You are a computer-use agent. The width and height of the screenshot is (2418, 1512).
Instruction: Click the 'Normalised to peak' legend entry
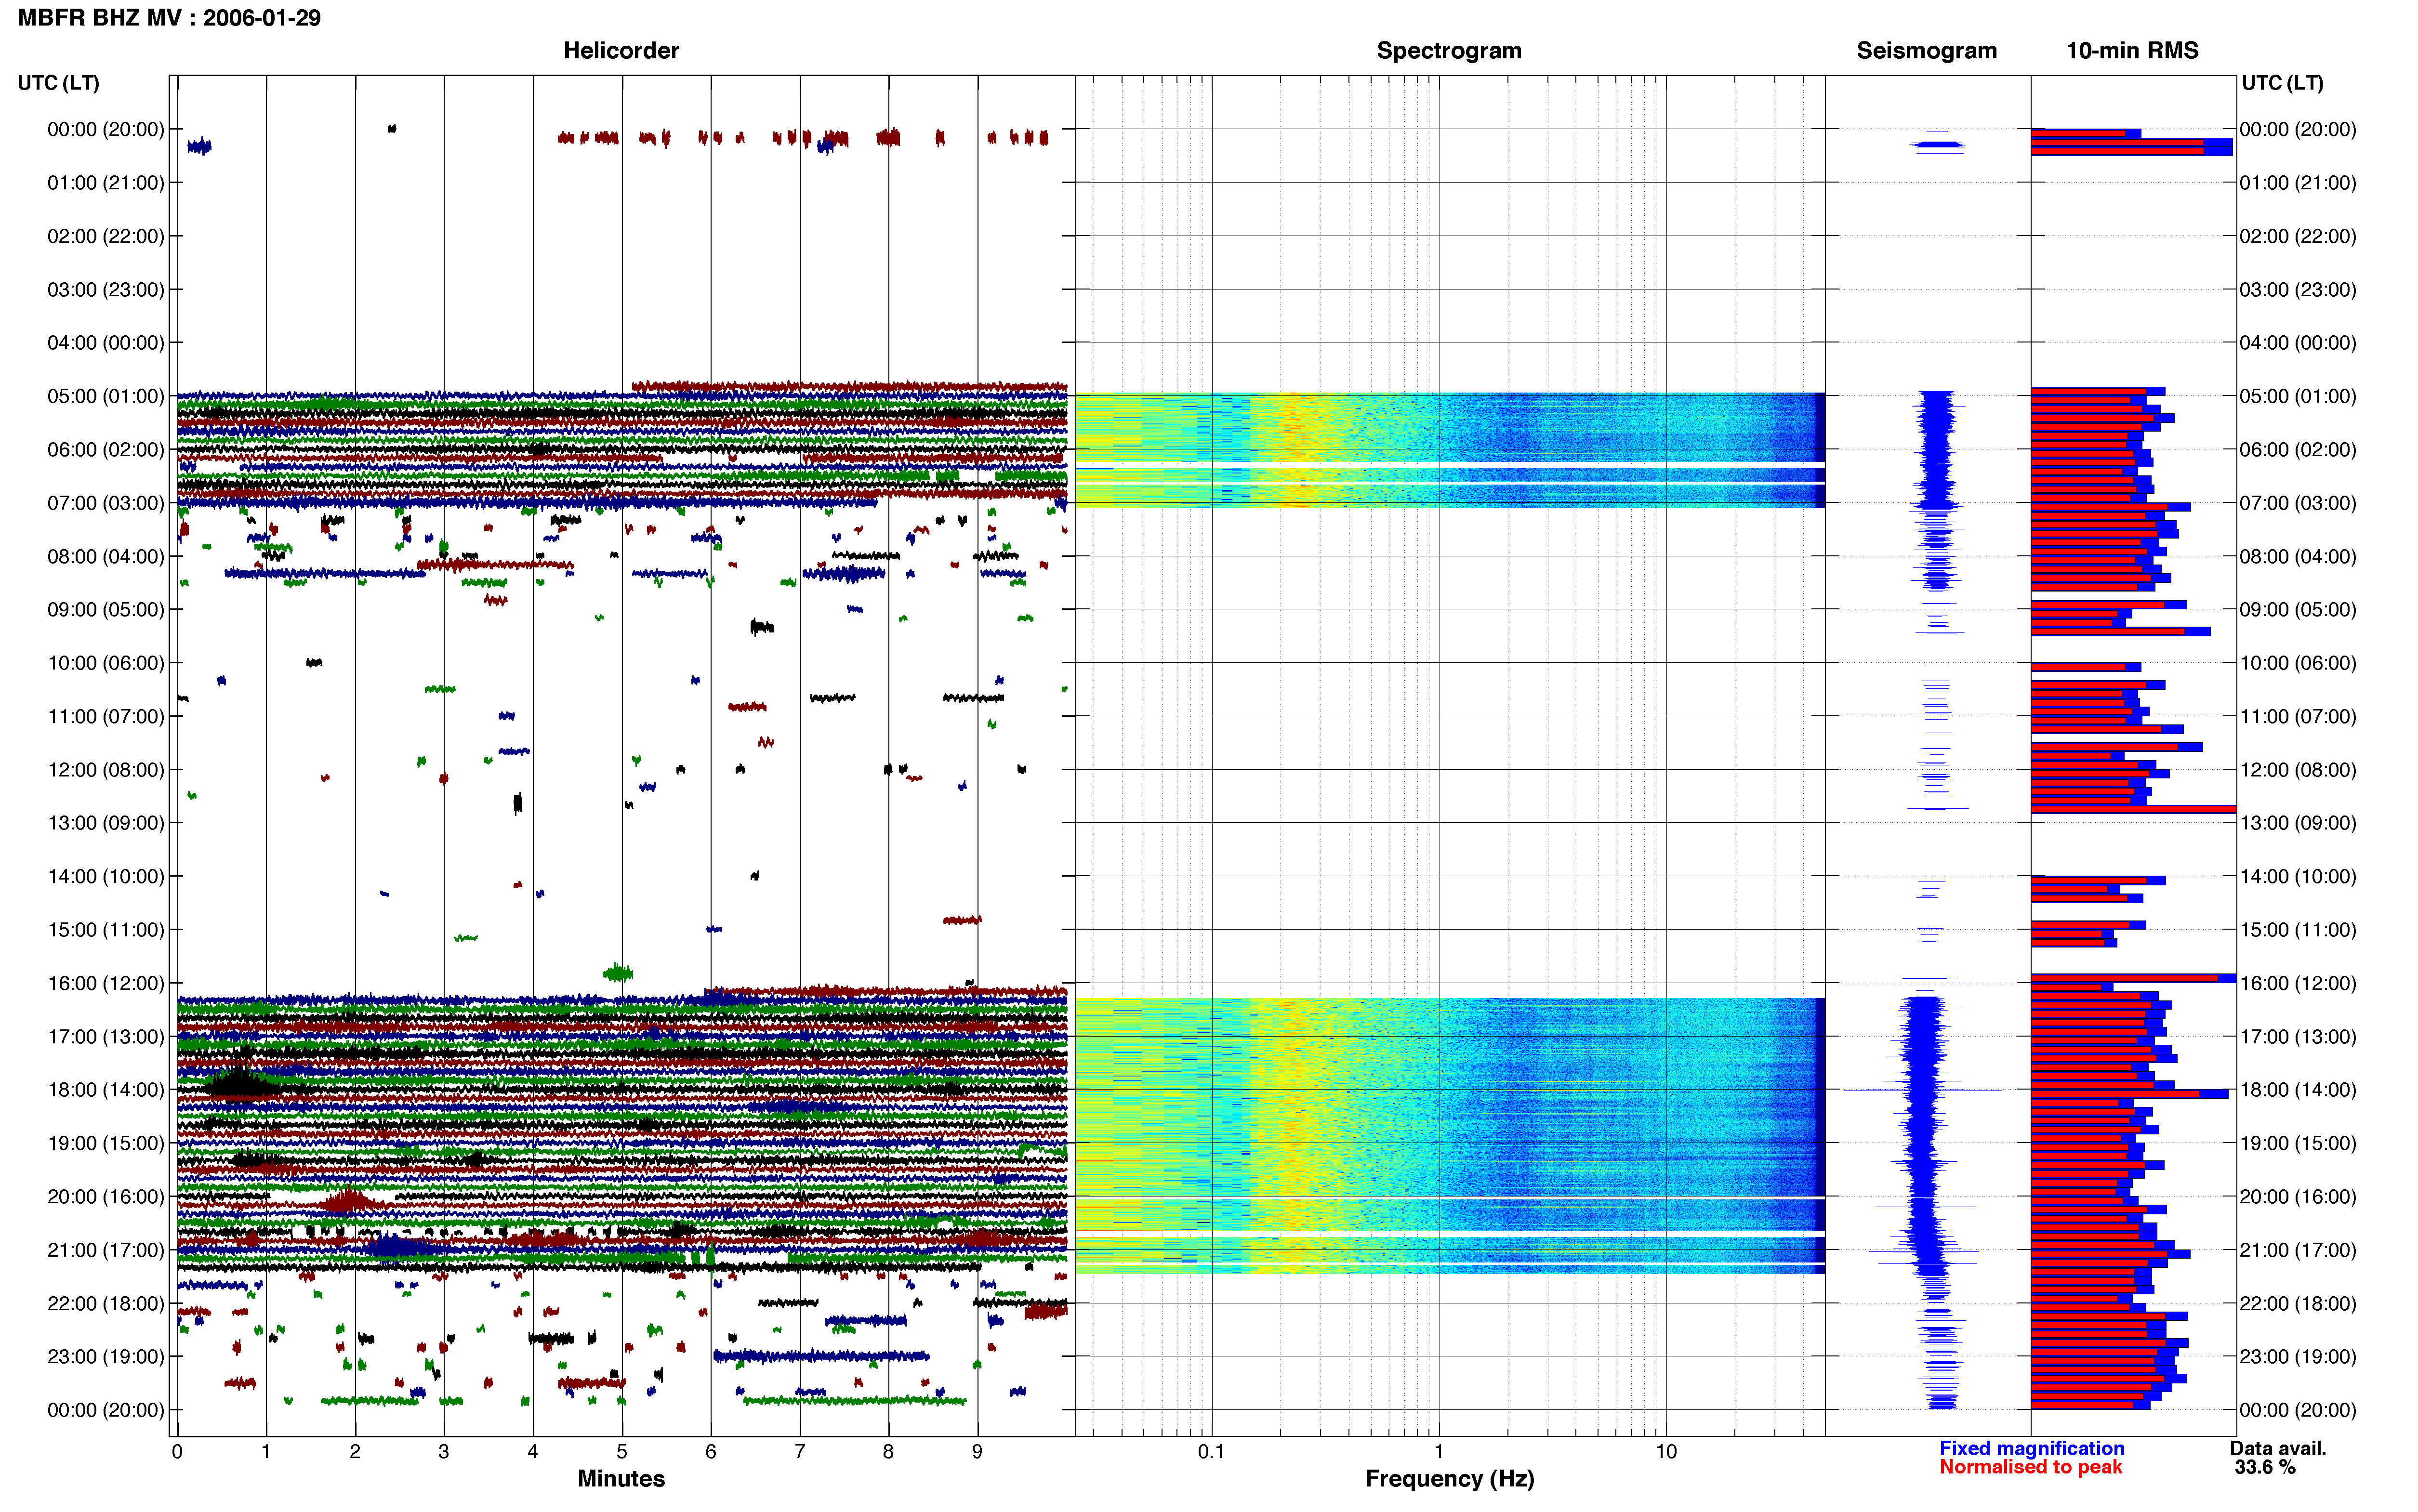coord(2030,1467)
